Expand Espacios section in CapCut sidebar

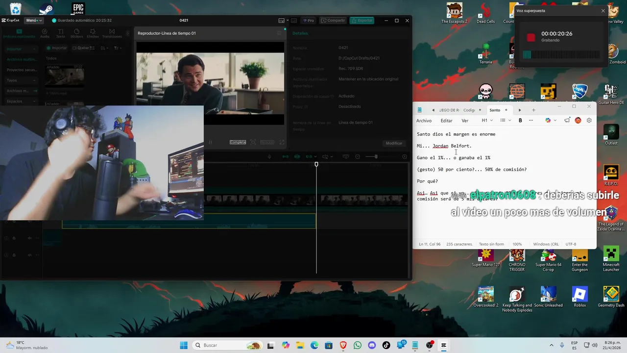coord(20,101)
